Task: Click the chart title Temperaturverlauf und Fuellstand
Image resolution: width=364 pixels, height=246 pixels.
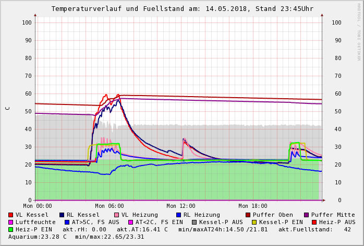Action: [x=182, y=9]
